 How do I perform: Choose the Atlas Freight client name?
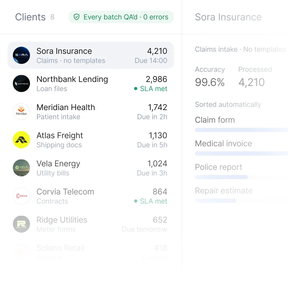(x=60, y=136)
